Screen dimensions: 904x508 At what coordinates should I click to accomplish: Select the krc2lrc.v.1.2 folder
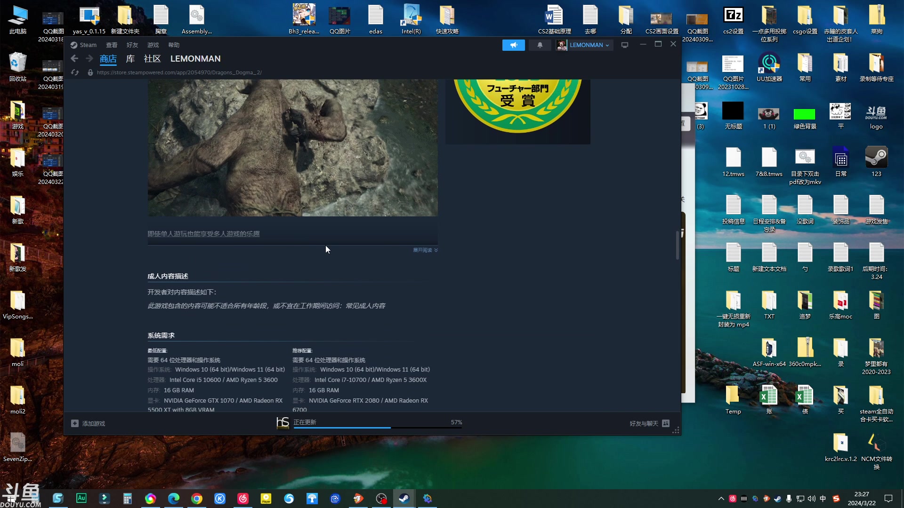[x=840, y=447]
